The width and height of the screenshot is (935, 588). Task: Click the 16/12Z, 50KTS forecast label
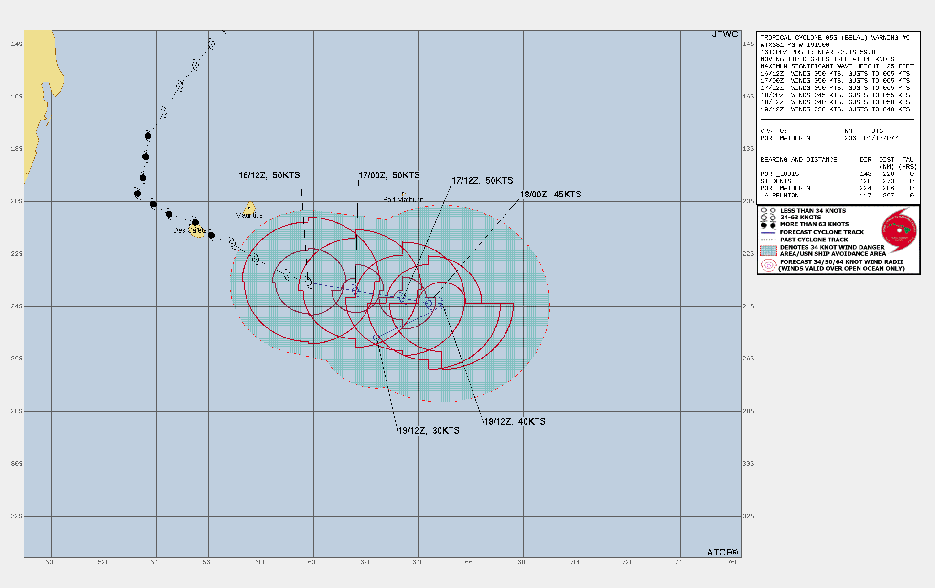pyautogui.click(x=269, y=175)
